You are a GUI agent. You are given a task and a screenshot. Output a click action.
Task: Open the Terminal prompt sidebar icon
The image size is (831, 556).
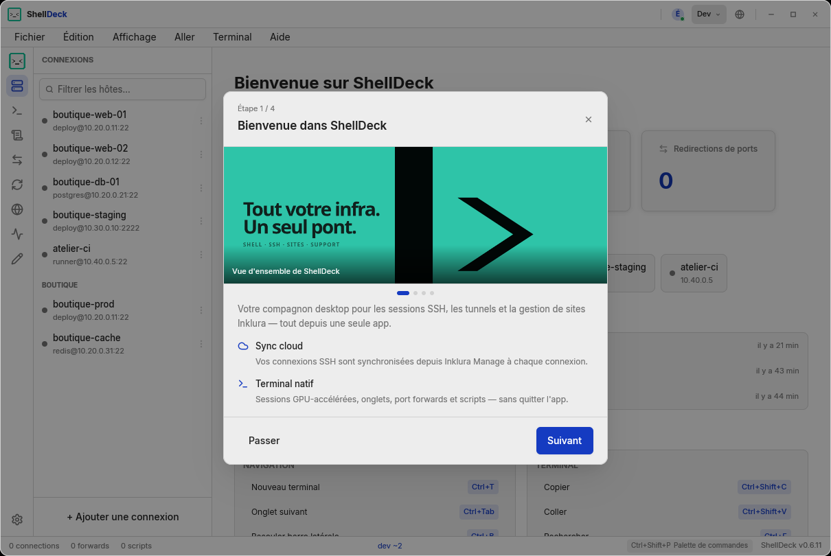pyautogui.click(x=17, y=111)
